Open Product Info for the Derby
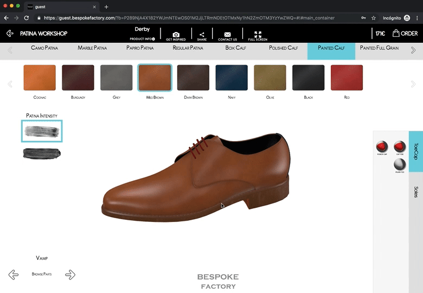 [x=142, y=39]
